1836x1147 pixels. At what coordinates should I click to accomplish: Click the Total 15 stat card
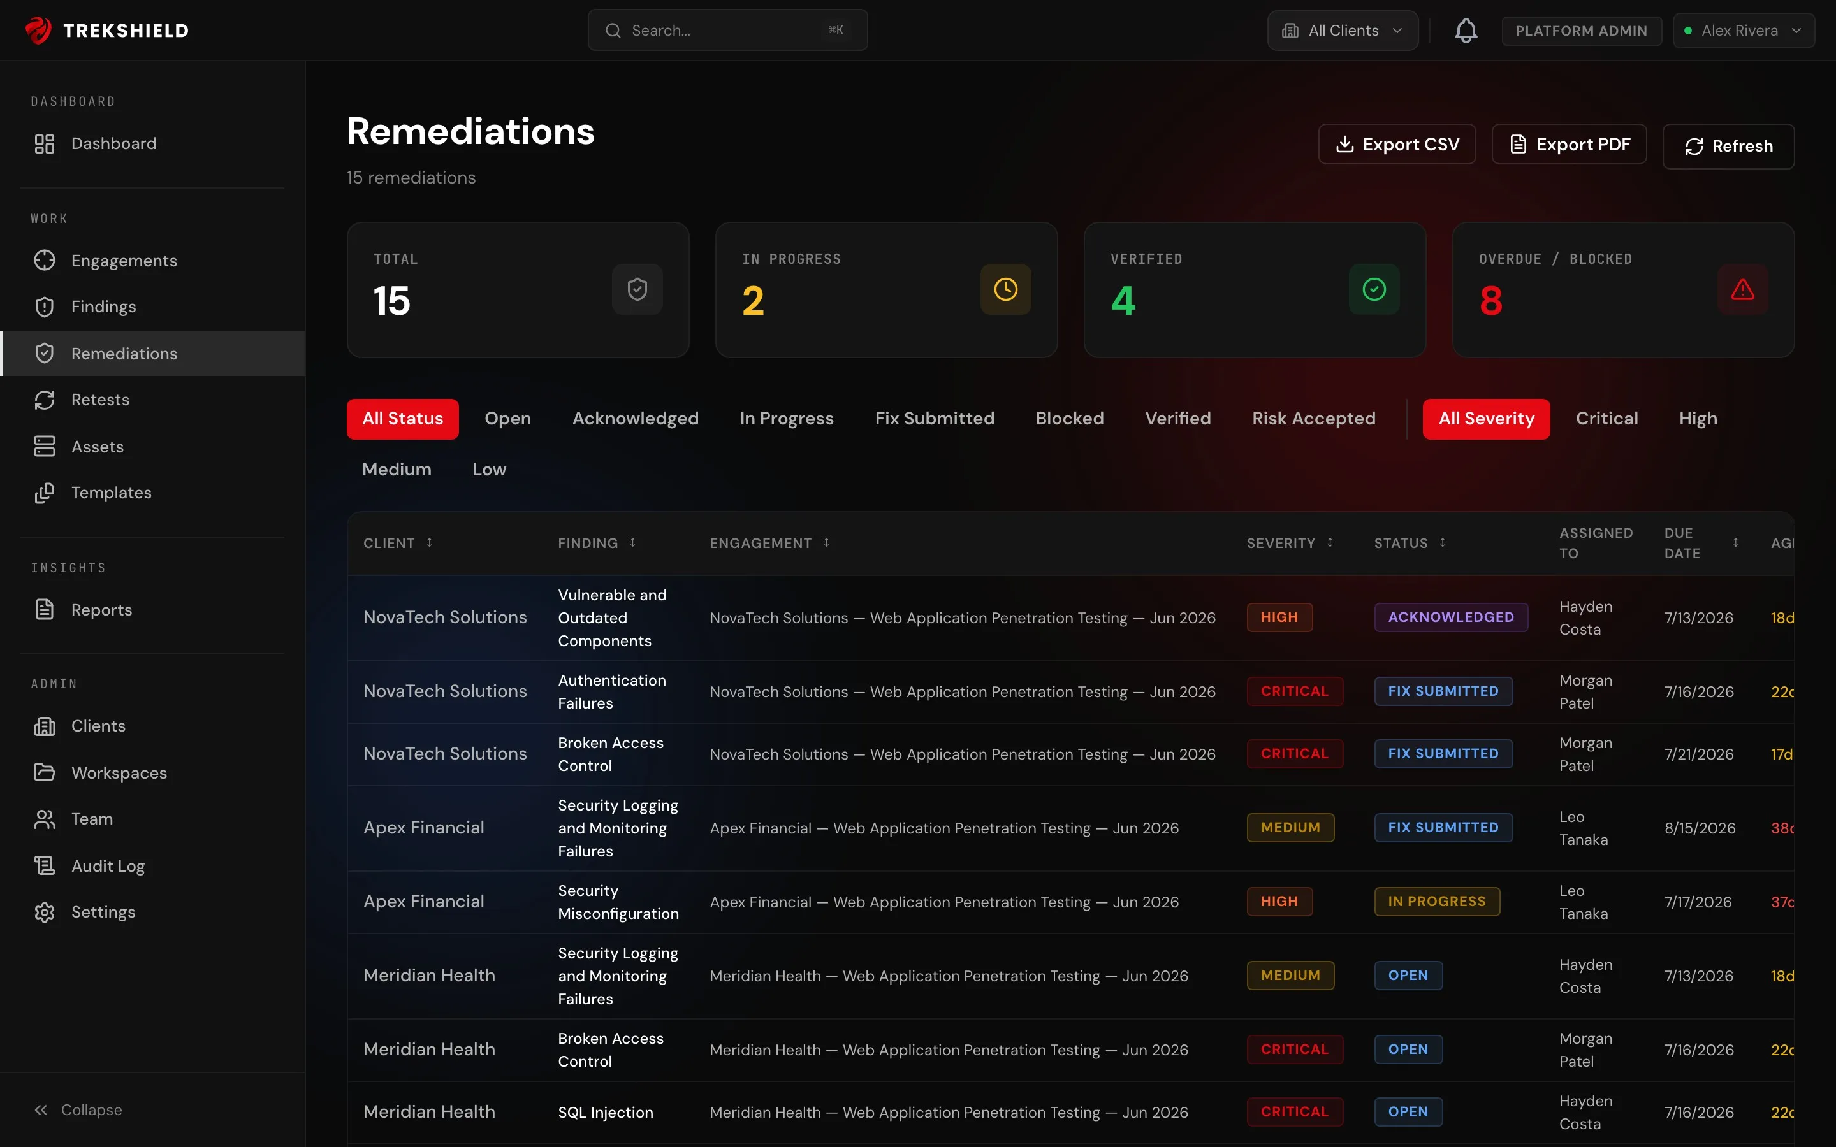518,289
